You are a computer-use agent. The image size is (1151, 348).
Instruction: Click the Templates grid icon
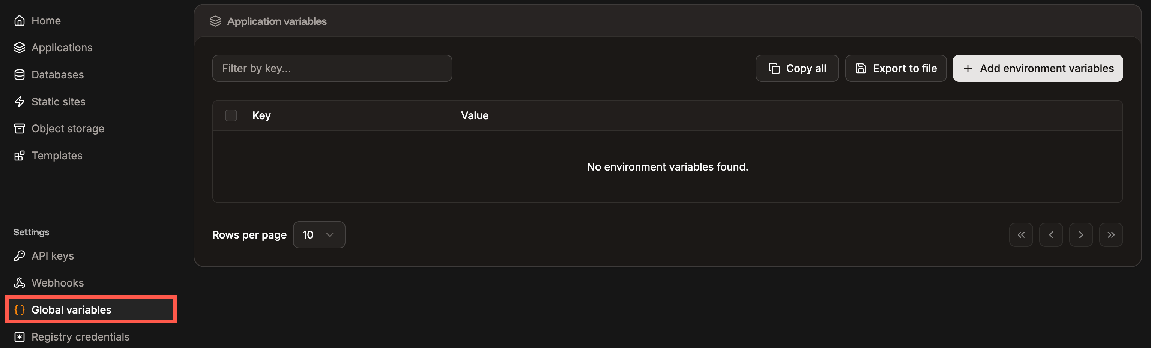[20, 156]
